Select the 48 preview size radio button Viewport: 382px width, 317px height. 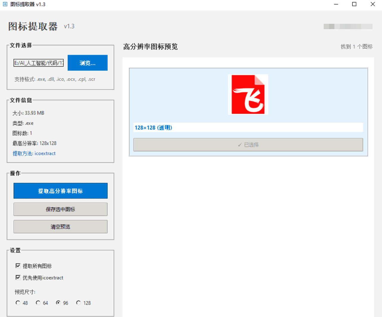click(18, 302)
